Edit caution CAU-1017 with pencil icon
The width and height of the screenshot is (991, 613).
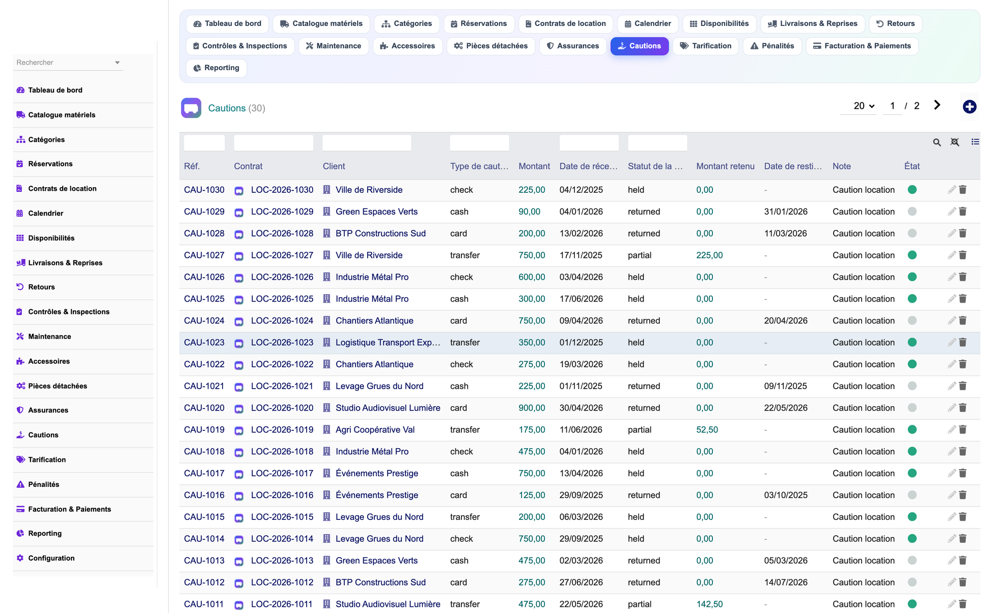[x=951, y=474]
